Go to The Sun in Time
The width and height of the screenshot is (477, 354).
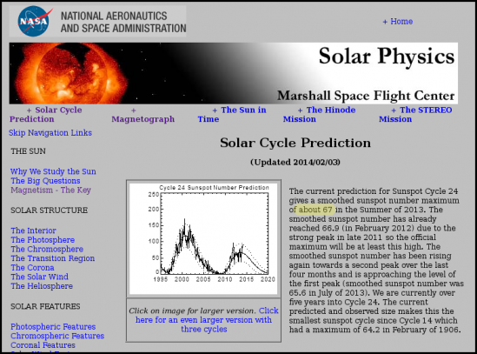click(232, 115)
